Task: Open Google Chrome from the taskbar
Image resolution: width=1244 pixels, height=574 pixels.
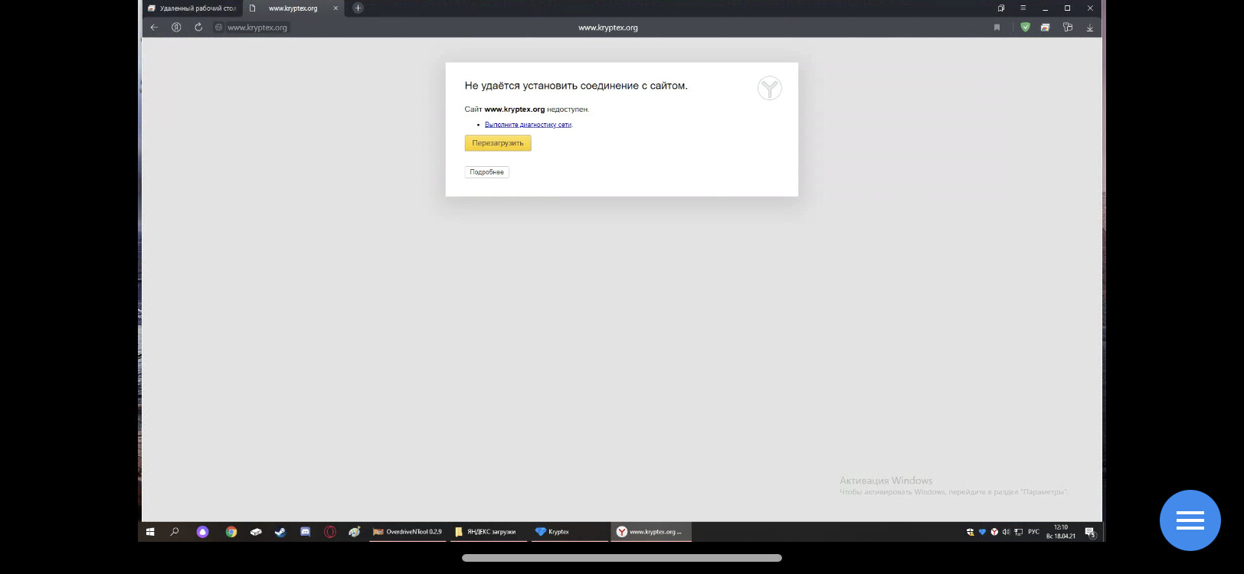Action: coord(231,532)
